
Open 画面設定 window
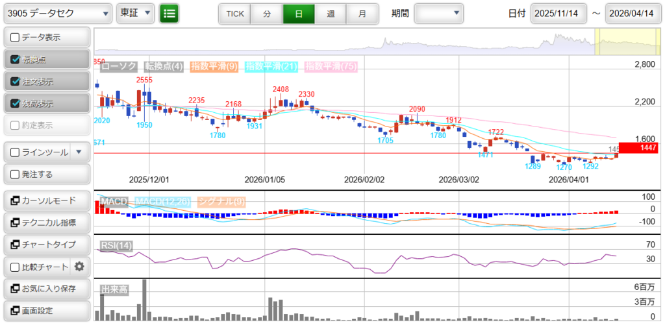(x=45, y=311)
